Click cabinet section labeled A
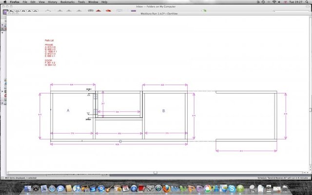The height and width of the screenshot is (195, 312). point(68,111)
